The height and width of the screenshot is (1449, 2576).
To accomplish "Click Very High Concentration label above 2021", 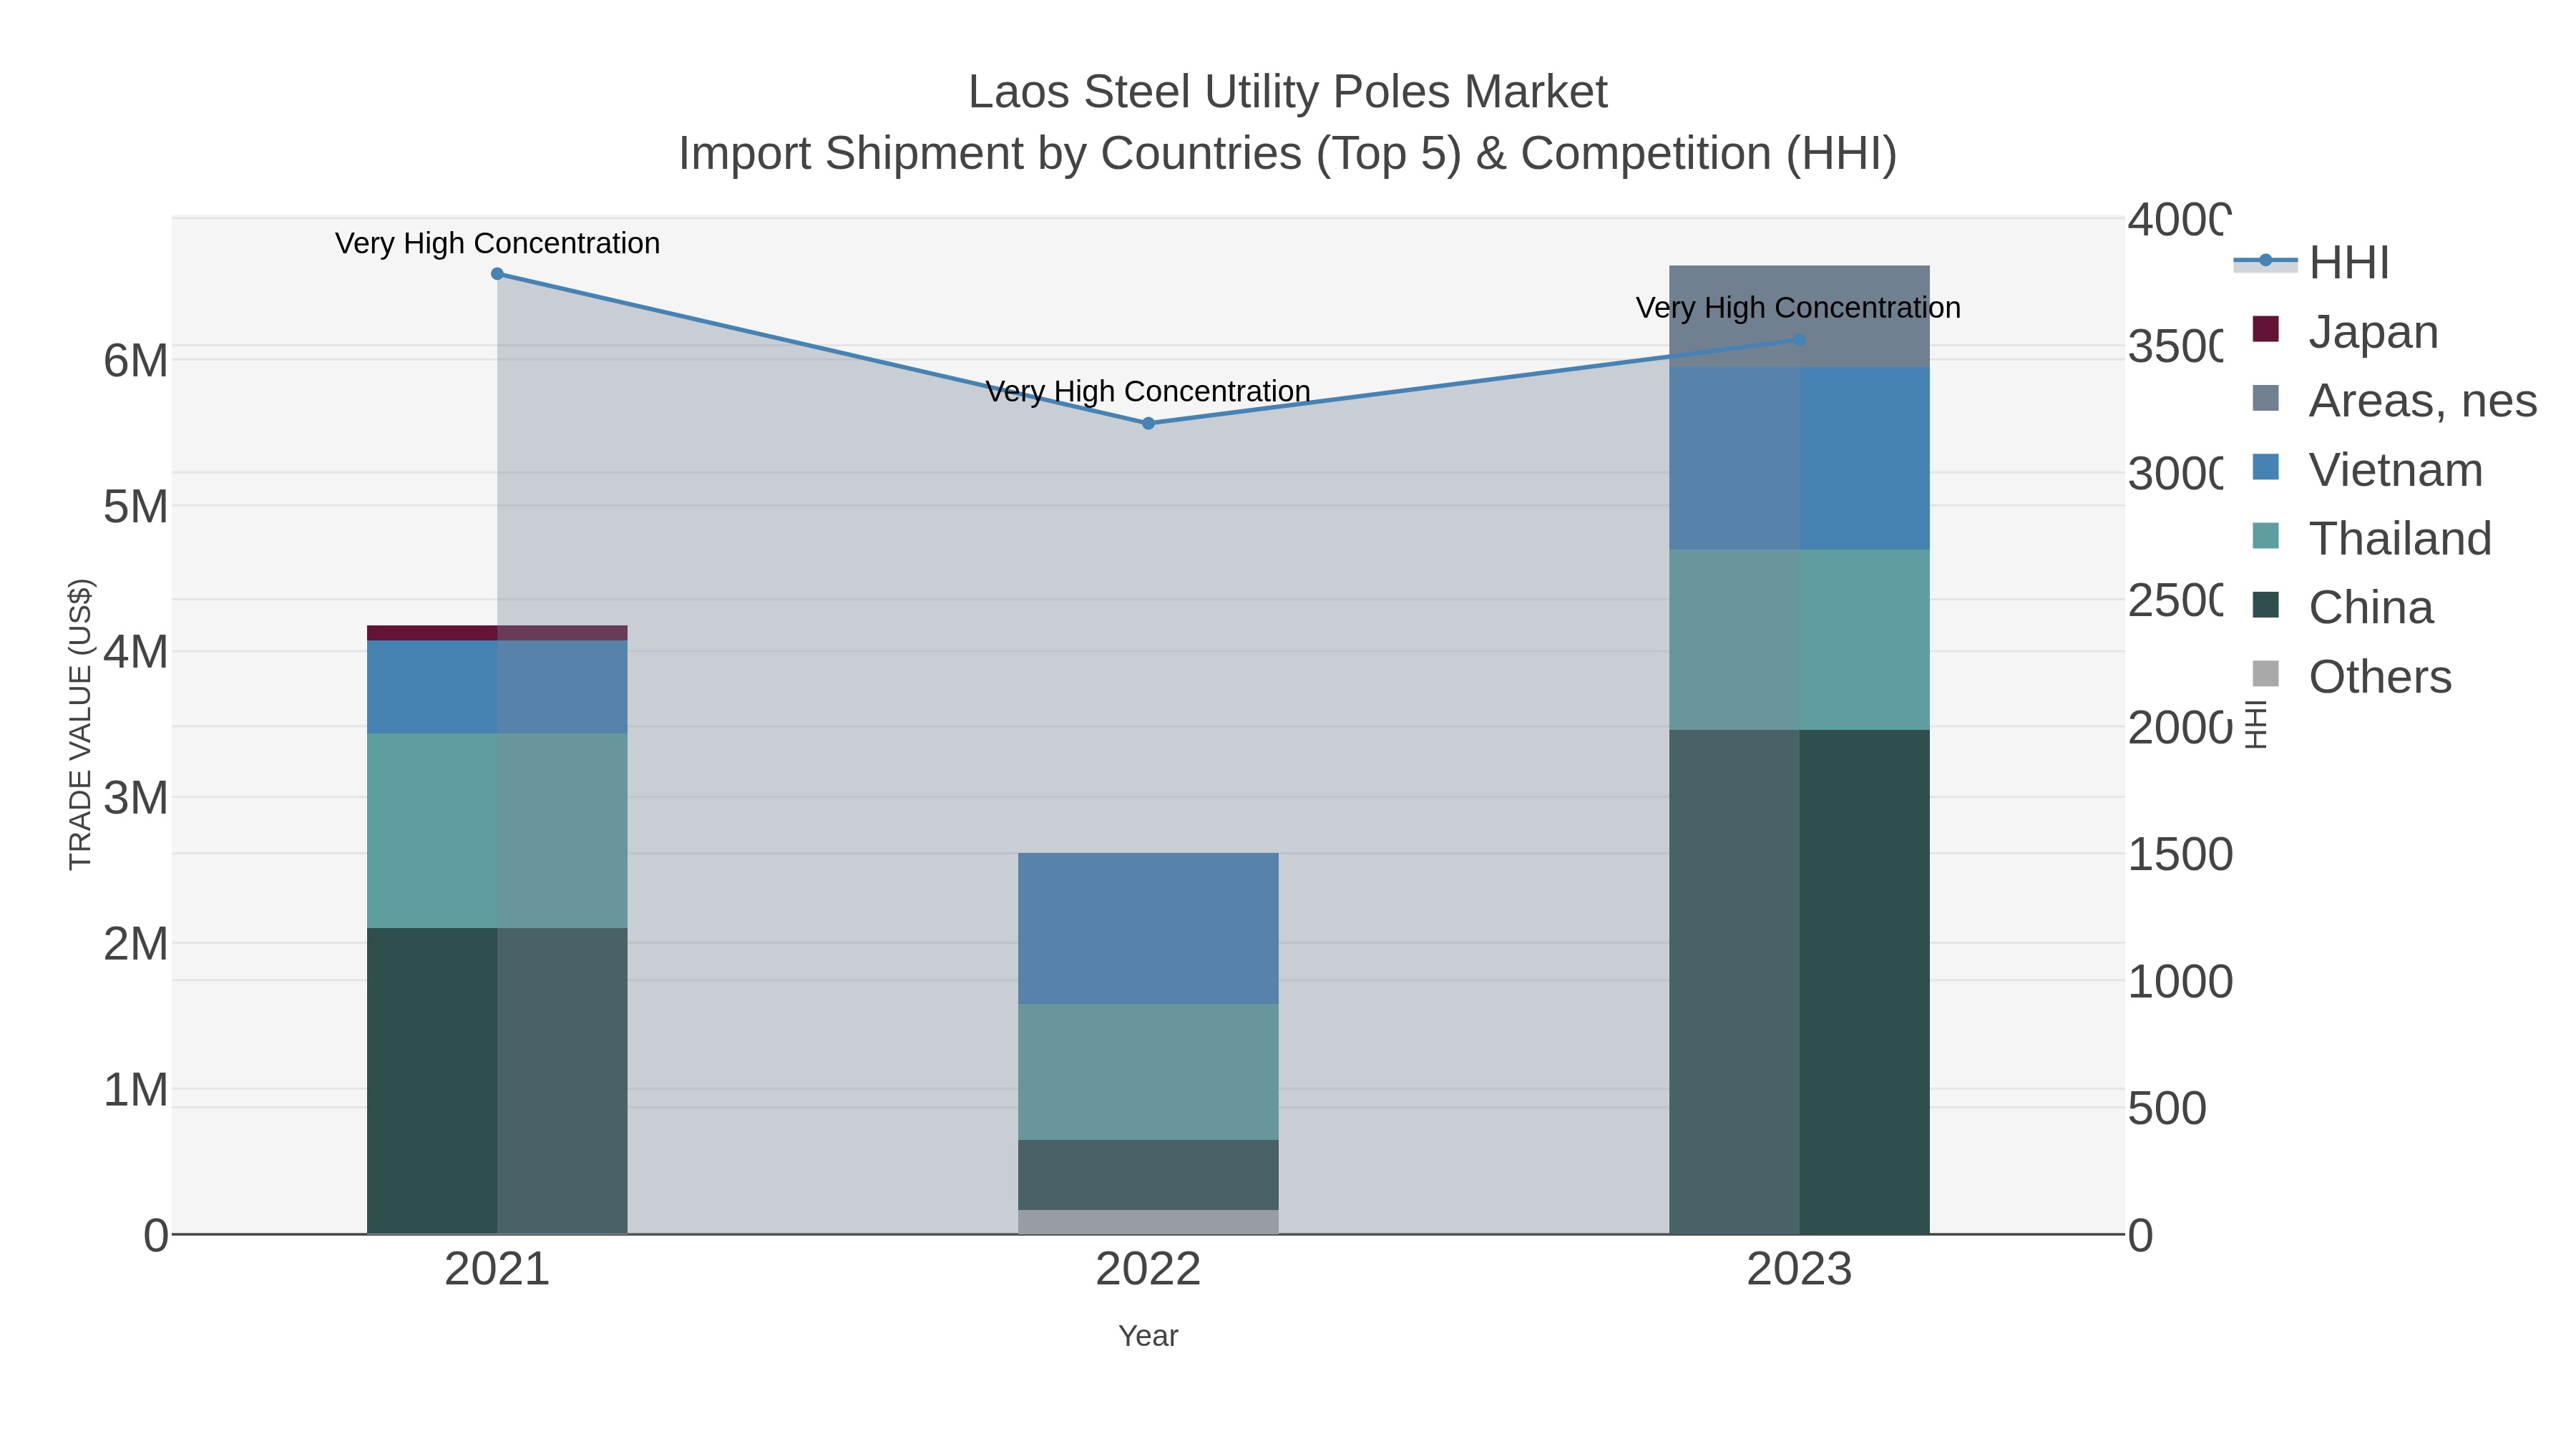I will 497,243.
